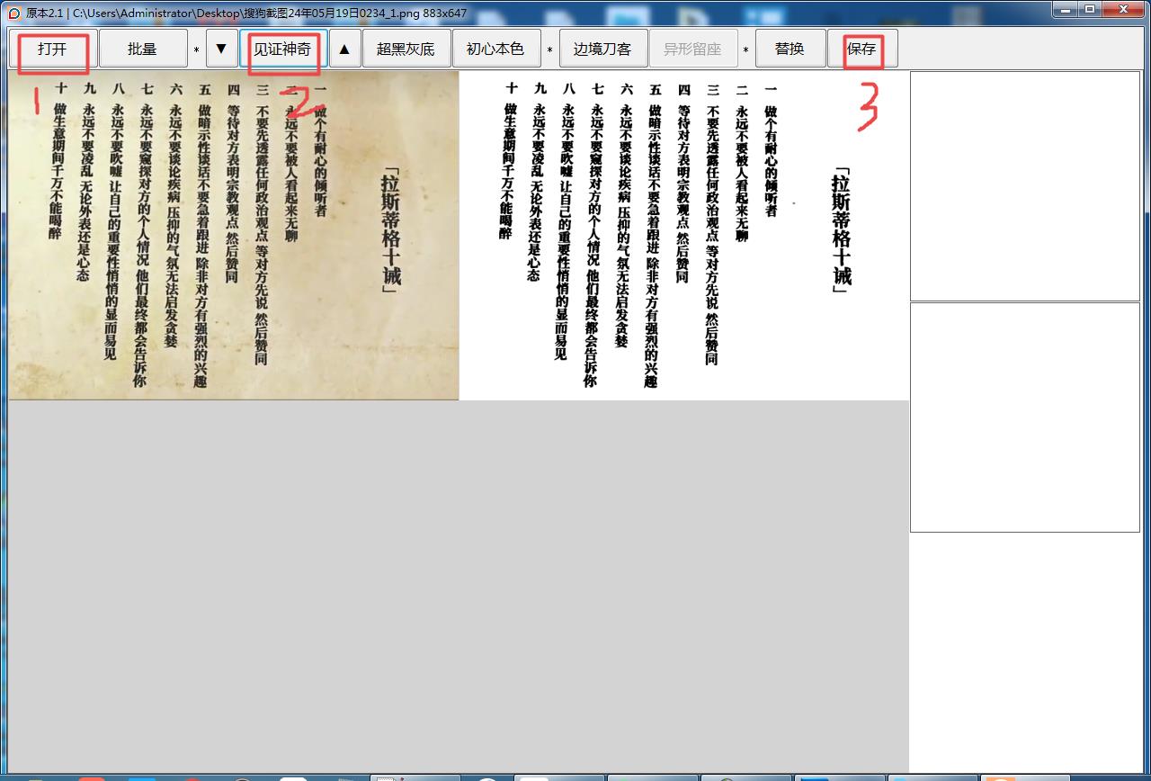Apply the 超黑灰底 effect
1151x781 pixels.
tap(406, 48)
